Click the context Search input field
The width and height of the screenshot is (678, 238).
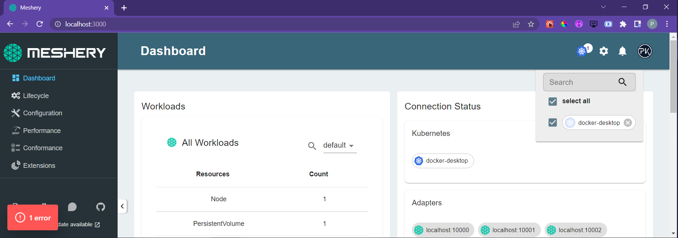(x=589, y=82)
